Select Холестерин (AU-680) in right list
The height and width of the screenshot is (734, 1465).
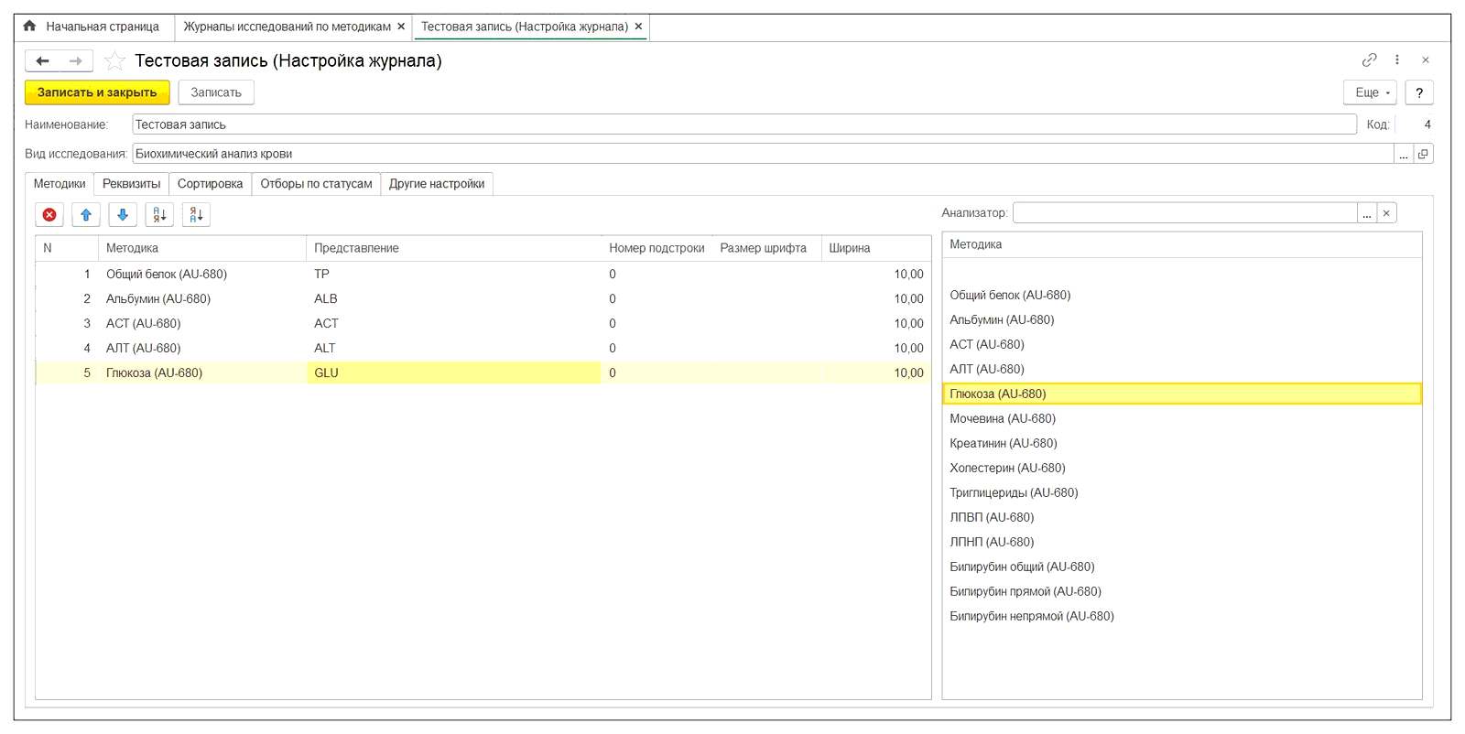(1182, 469)
